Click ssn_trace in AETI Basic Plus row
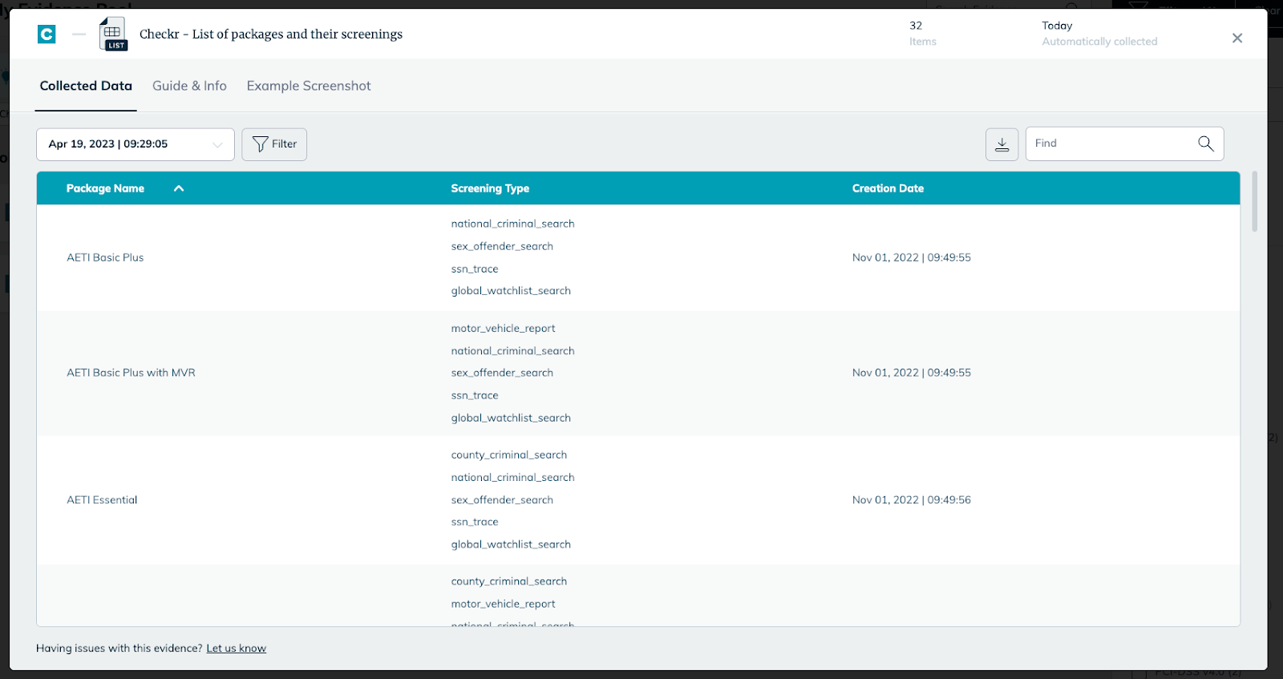This screenshot has height=679, width=1283. tap(475, 269)
